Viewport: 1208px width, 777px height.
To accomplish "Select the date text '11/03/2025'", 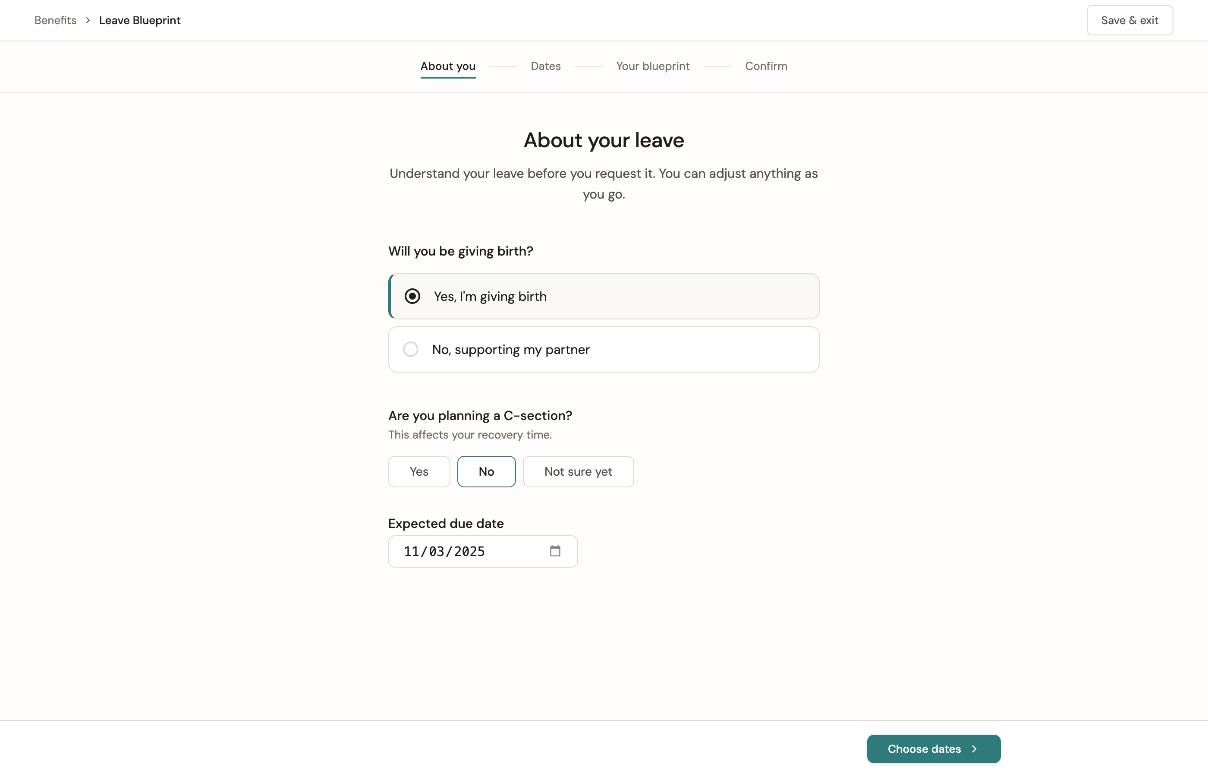I will (x=444, y=551).
